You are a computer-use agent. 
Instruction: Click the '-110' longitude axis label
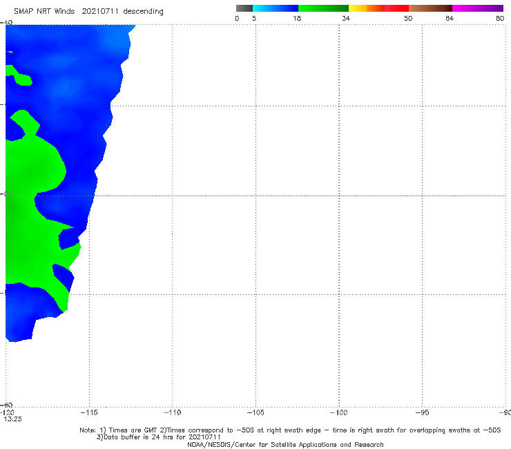[172, 413]
